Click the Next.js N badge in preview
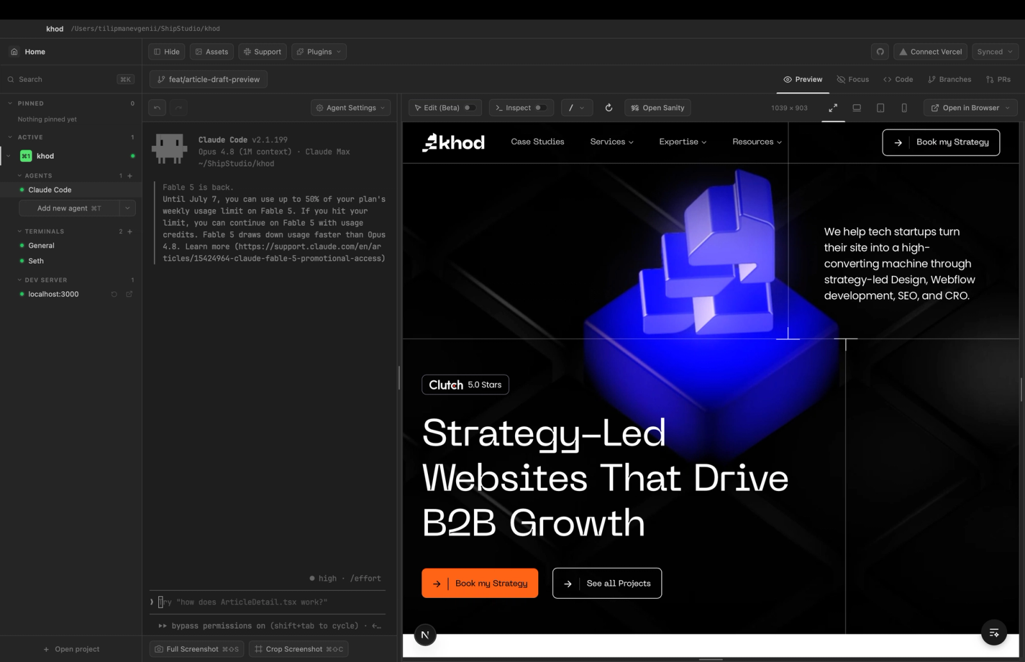The width and height of the screenshot is (1025, 662). pos(425,634)
